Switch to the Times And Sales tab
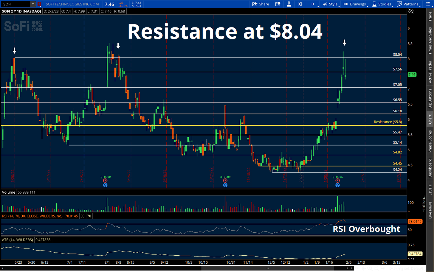434x272 pixels. pos(430,41)
